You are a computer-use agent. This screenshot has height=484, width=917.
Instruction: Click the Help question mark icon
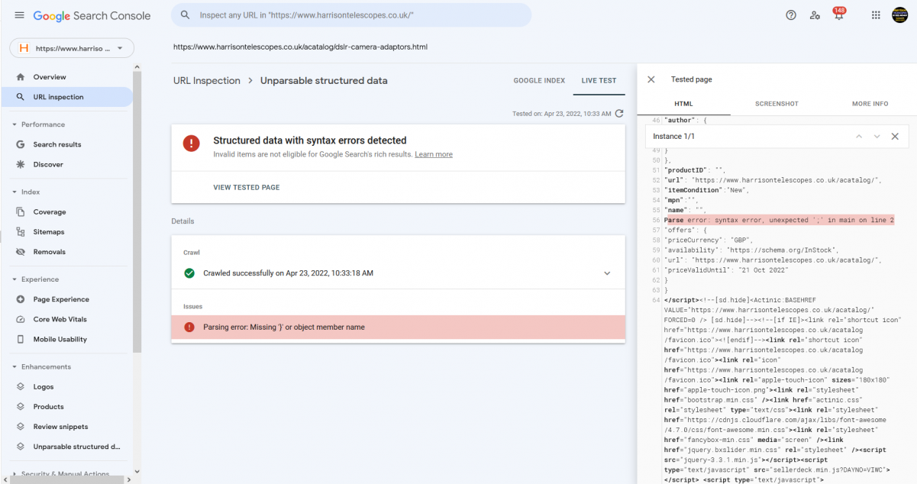(x=791, y=15)
